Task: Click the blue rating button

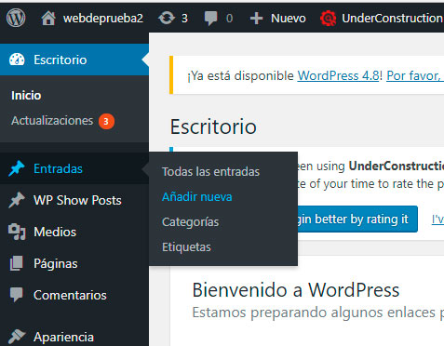Action: 357,219
